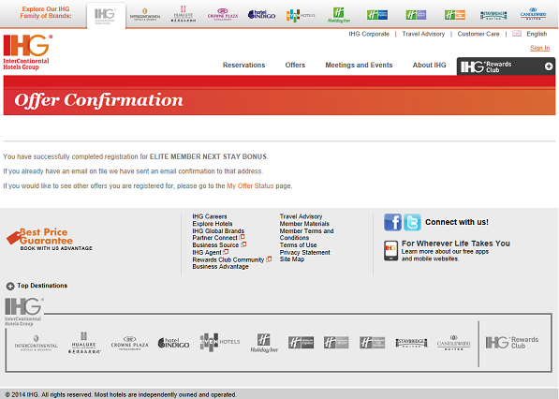Open the Reservations menu

point(243,65)
